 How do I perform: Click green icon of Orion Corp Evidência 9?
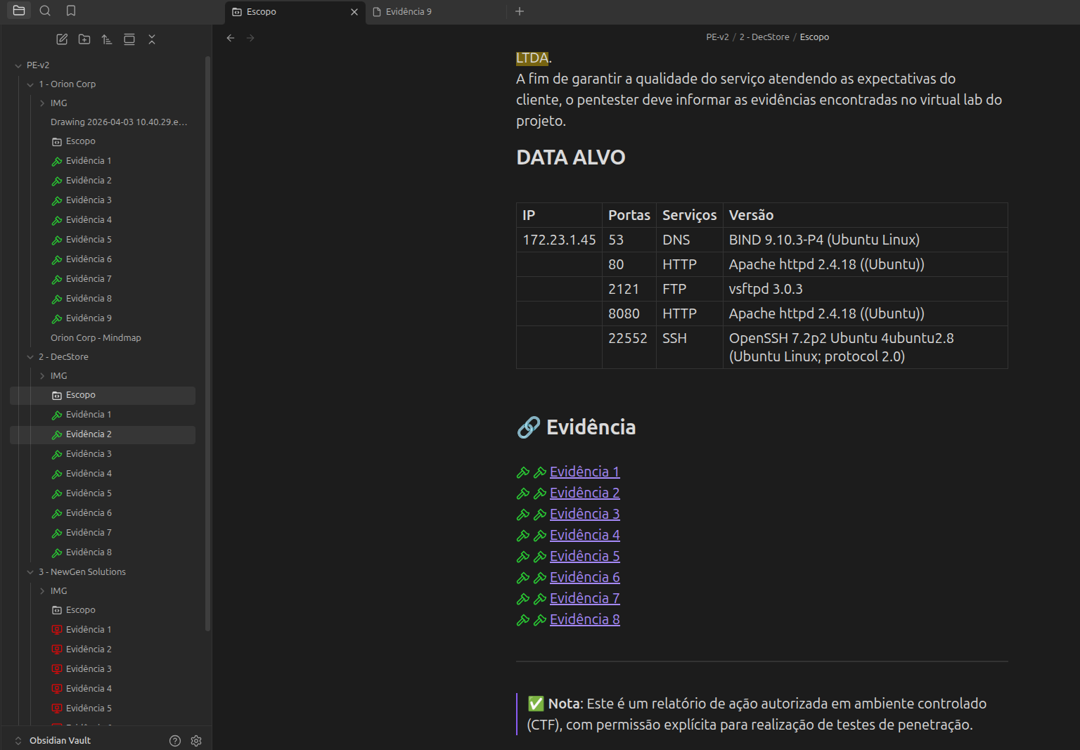[57, 319]
